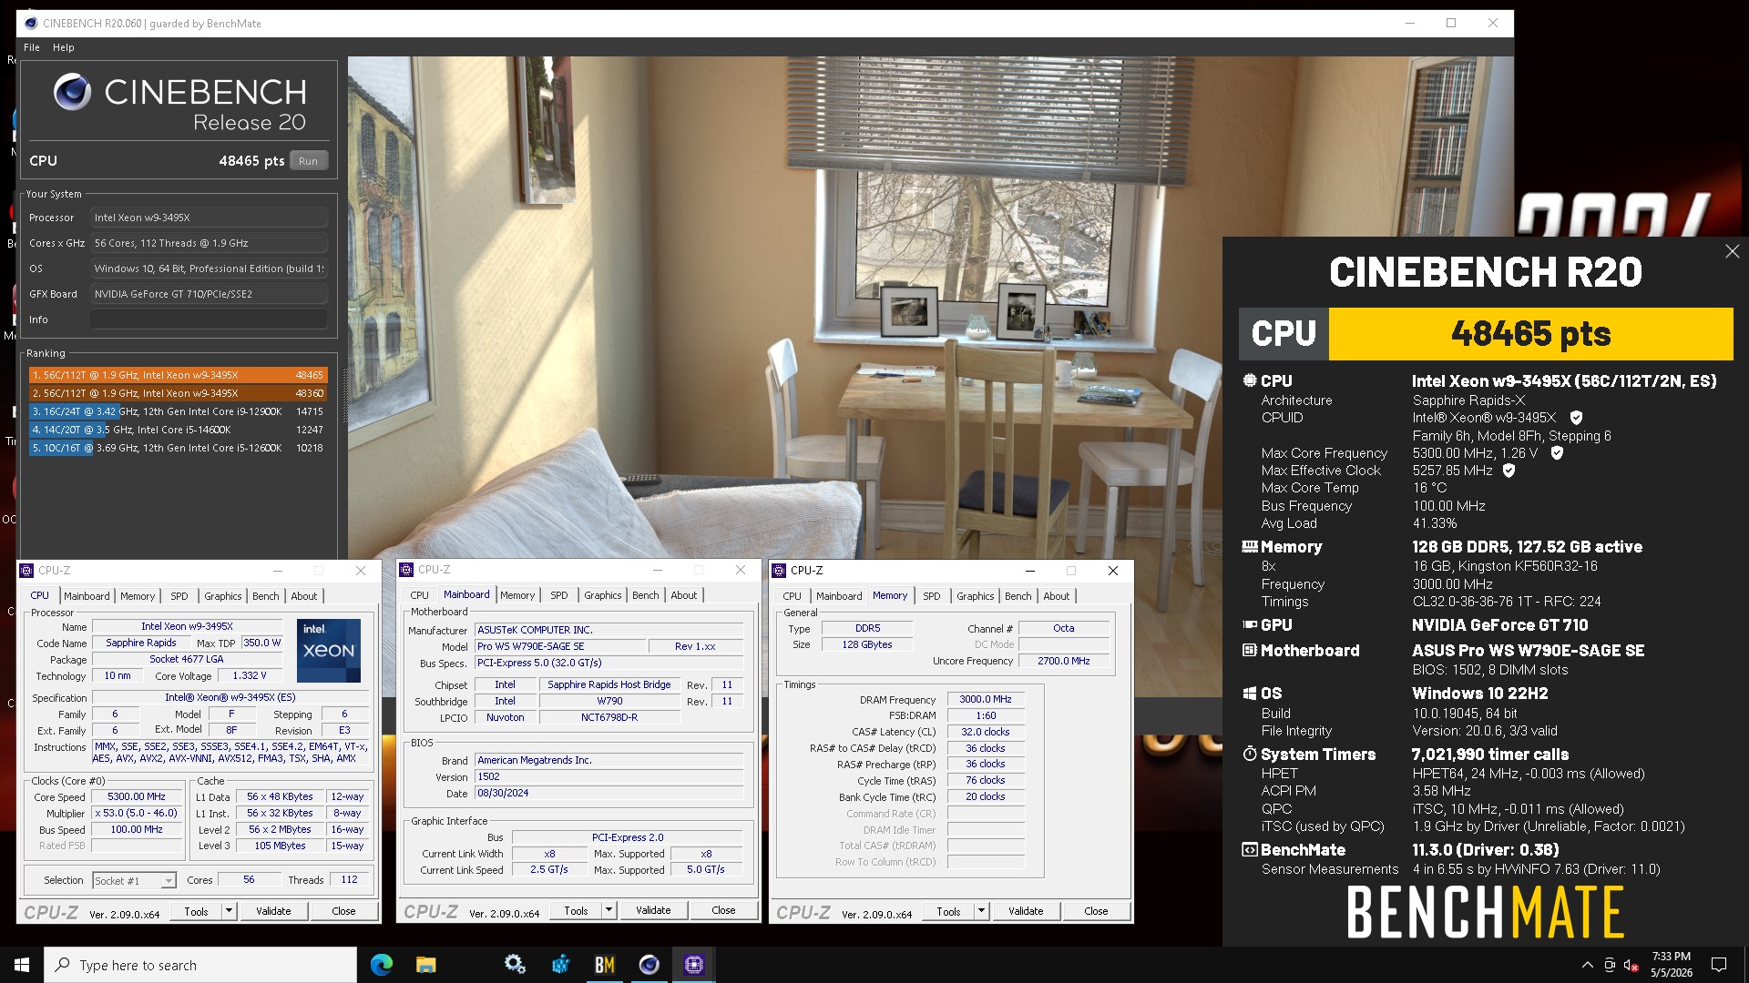1749x983 pixels.
Task: Click the Max Core Frequency shield icon
Action: [1557, 453]
